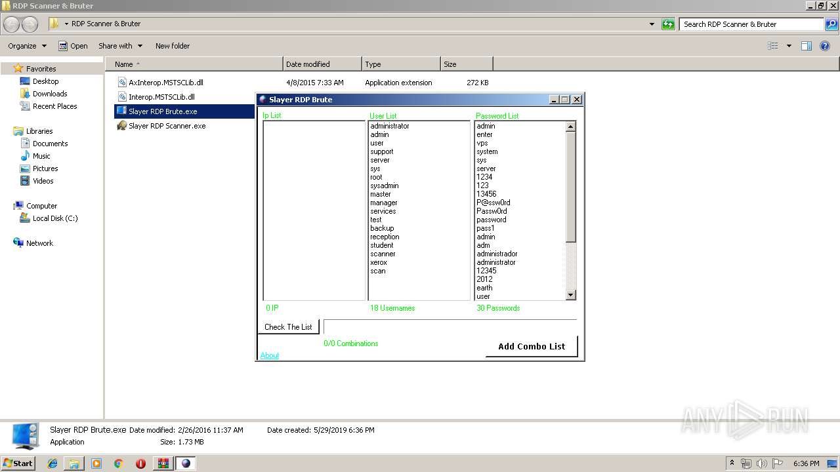Open Libraries in the navigation pane
Viewport: 840px width, 472px height.
tap(39, 131)
